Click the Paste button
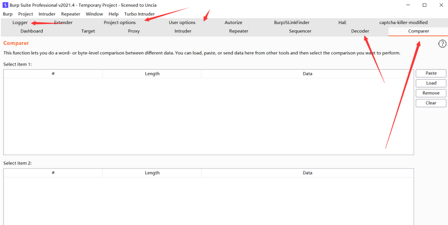 pos(431,73)
